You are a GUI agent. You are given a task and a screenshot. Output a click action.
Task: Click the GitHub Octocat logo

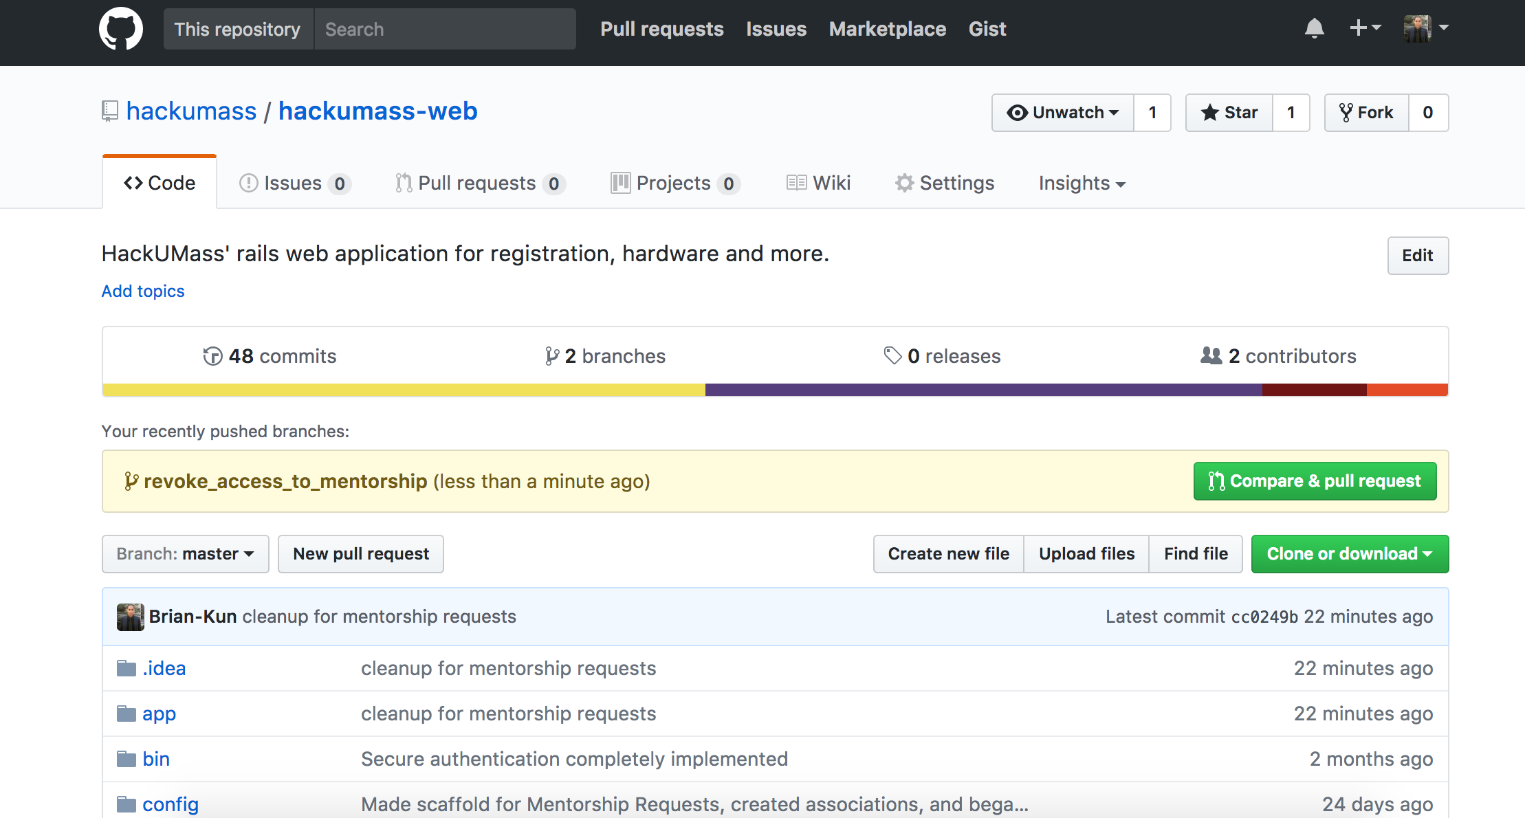click(x=121, y=29)
